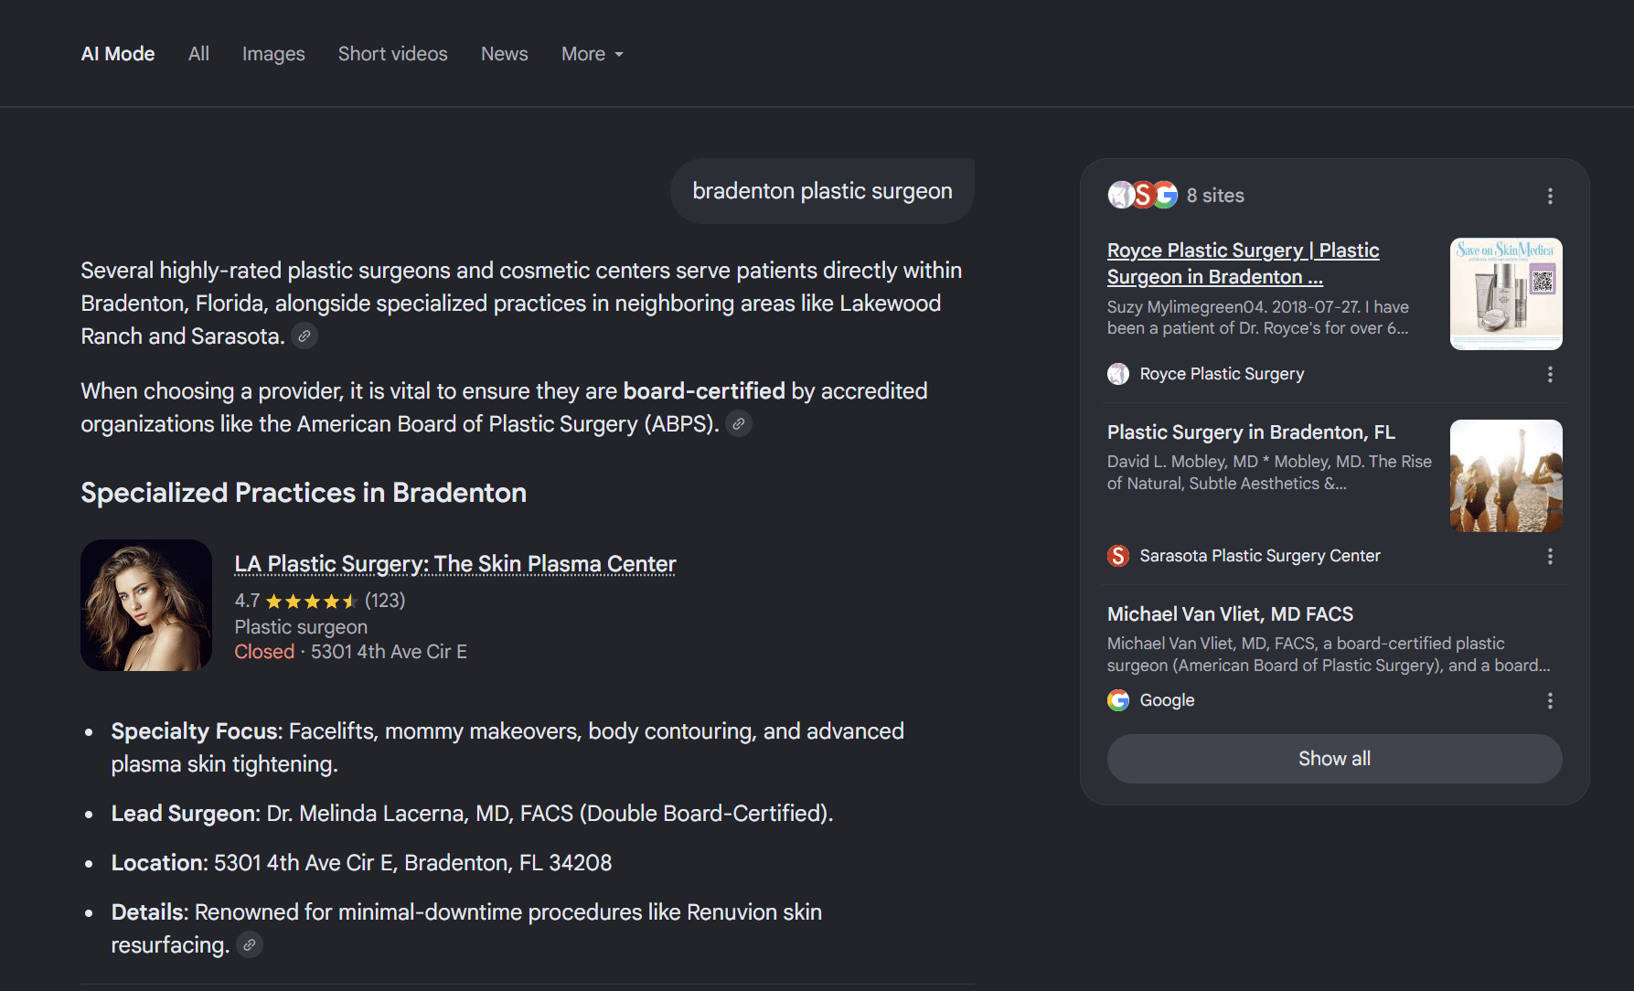
Task: Click the 5301 4th Ave Cir E address
Action: click(389, 652)
